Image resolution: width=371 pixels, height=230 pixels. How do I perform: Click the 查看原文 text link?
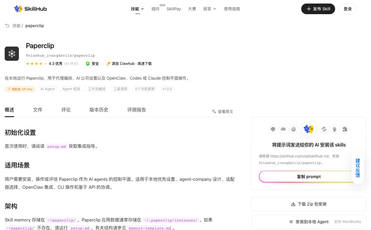pos(225,111)
